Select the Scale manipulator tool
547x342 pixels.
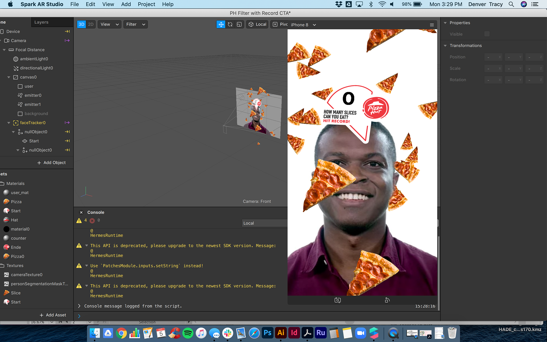(x=239, y=25)
